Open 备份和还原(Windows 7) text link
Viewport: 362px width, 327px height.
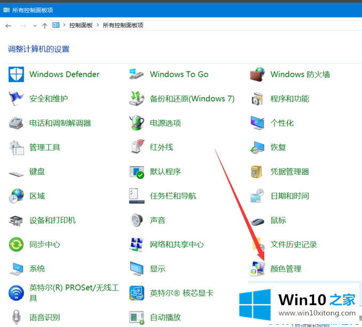(x=192, y=99)
